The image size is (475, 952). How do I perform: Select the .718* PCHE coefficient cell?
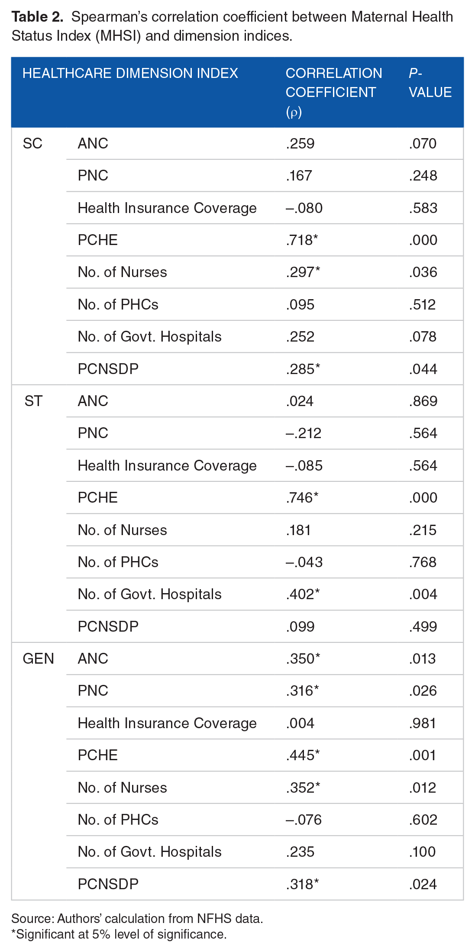pyautogui.click(x=302, y=240)
